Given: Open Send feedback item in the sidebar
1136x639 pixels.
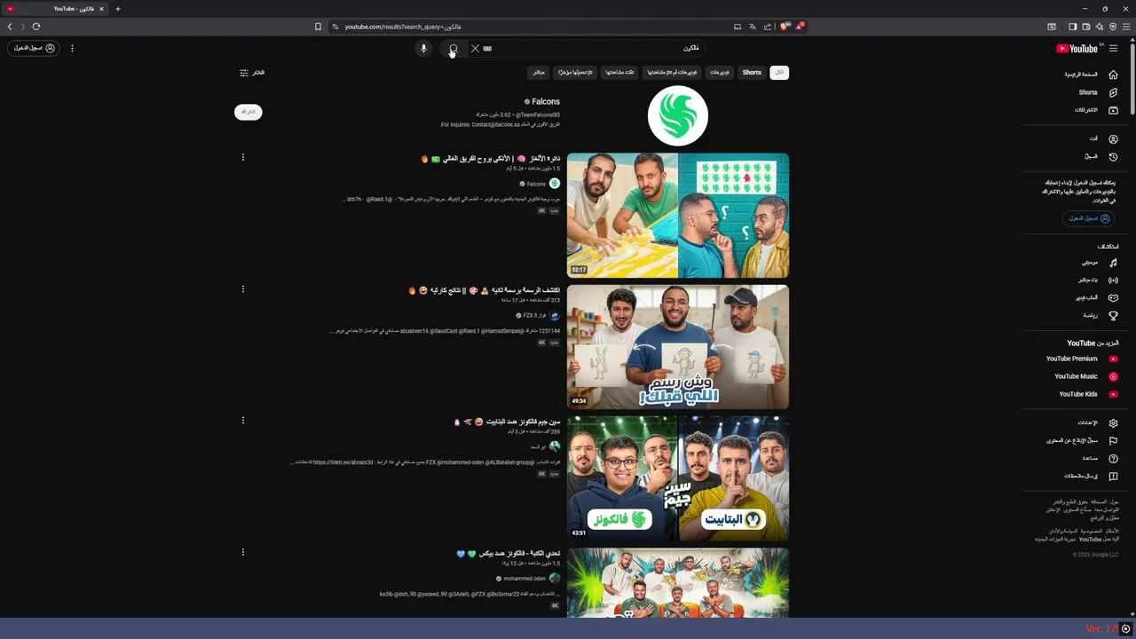Looking at the screenshot, I should tap(1091, 476).
